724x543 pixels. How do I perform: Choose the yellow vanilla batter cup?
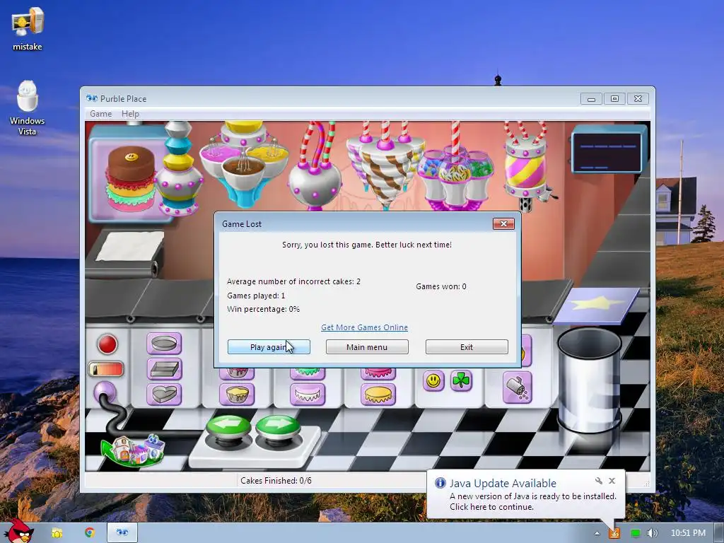(237, 395)
